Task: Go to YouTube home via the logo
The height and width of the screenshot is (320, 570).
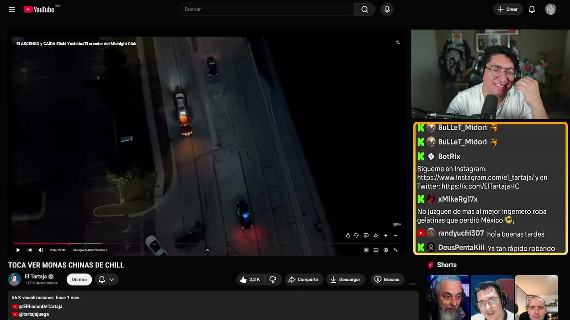Action: [39, 9]
